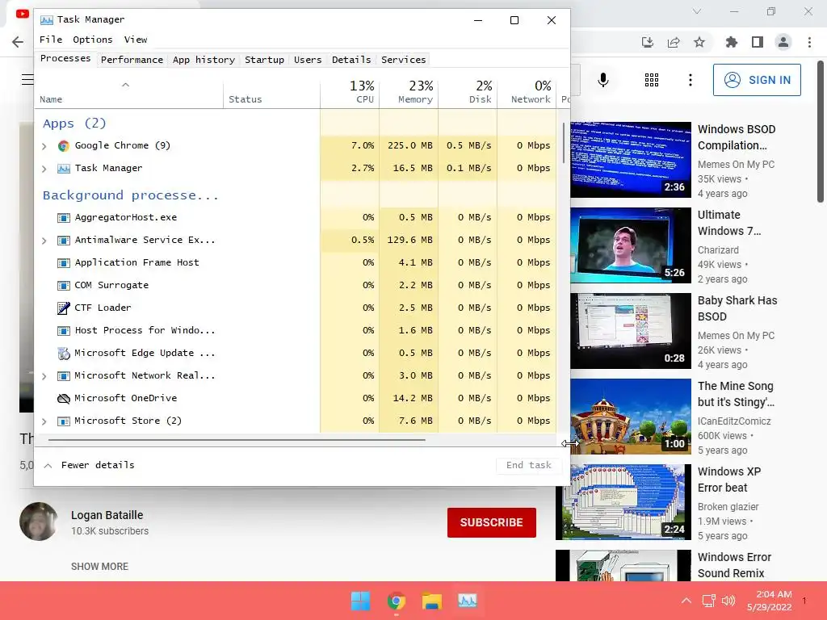Image resolution: width=827 pixels, height=620 pixels.
Task: Go back with Chrome's back arrow
Action: click(x=18, y=42)
